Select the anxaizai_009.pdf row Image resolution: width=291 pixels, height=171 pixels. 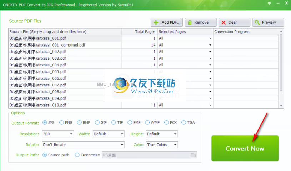(x=143, y=98)
